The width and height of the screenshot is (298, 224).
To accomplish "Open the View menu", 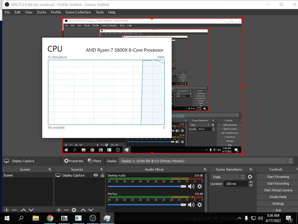I will point(29,12).
